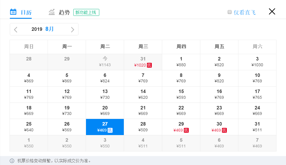Click the 新功能上线 badge
The width and height of the screenshot is (286, 165).
[86, 12]
